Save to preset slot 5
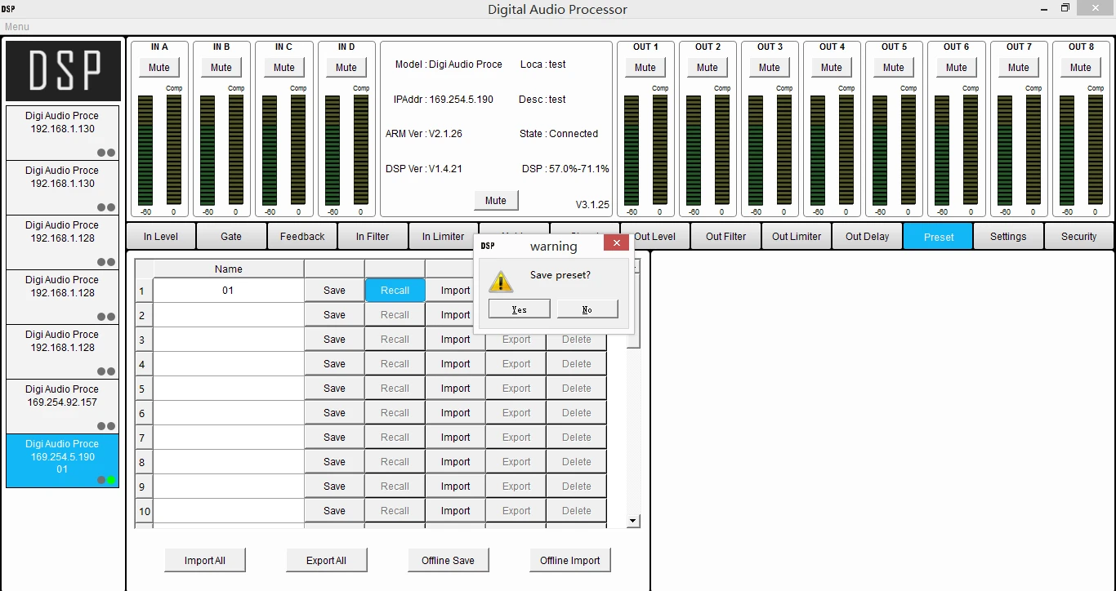The width and height of the screenshot is (1116, 591). pyautogui.click(x=334, y=388)
